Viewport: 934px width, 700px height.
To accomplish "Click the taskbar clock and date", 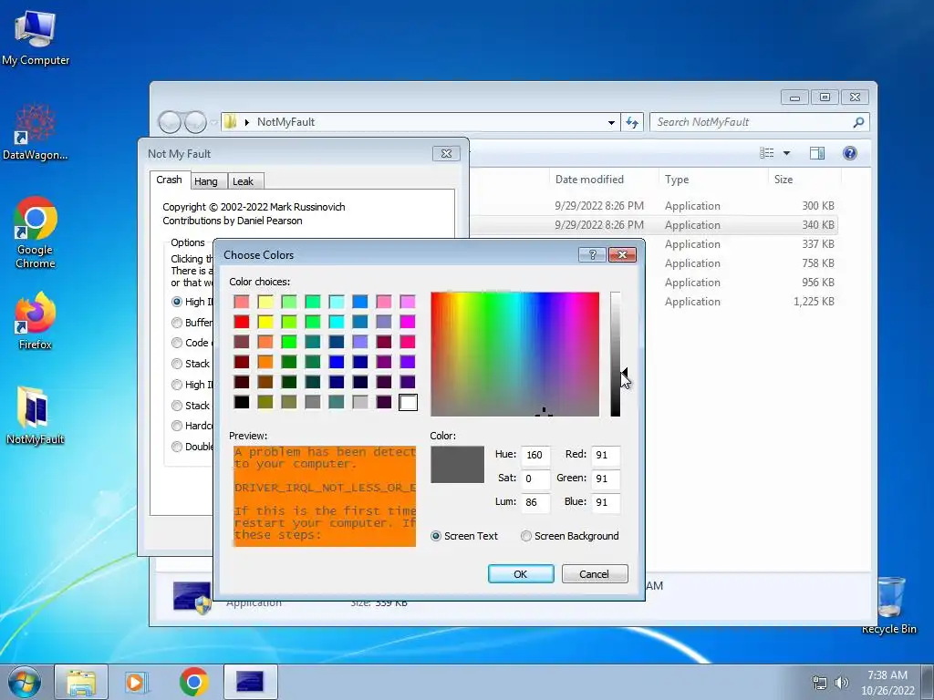I will [887, 682].
